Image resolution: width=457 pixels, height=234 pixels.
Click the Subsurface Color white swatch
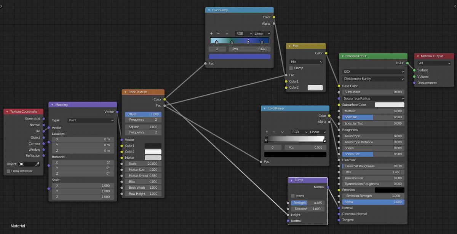389,105
